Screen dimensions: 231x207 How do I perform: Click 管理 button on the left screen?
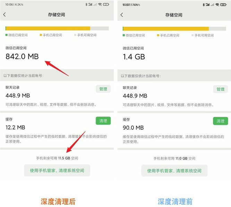103,89
